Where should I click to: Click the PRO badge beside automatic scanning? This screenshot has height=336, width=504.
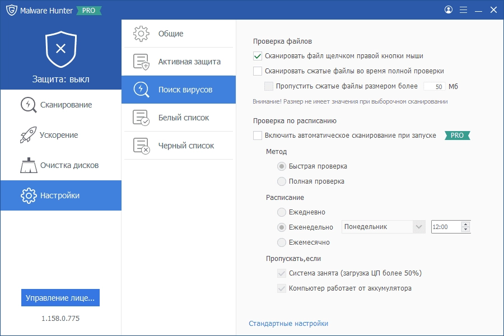click(x=457, y=136)
